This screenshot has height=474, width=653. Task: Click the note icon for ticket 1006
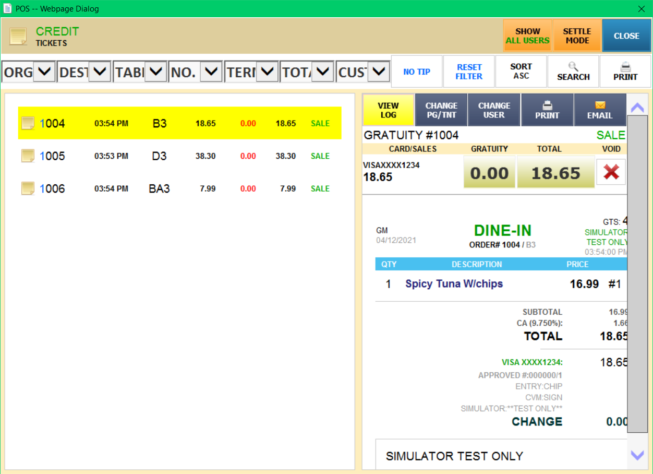pyautogui.click(x=28, y=188)
